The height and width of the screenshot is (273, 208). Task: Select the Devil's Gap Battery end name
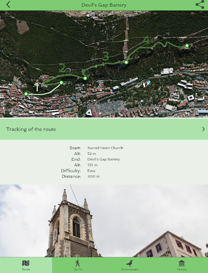click(x=104, y=159)
